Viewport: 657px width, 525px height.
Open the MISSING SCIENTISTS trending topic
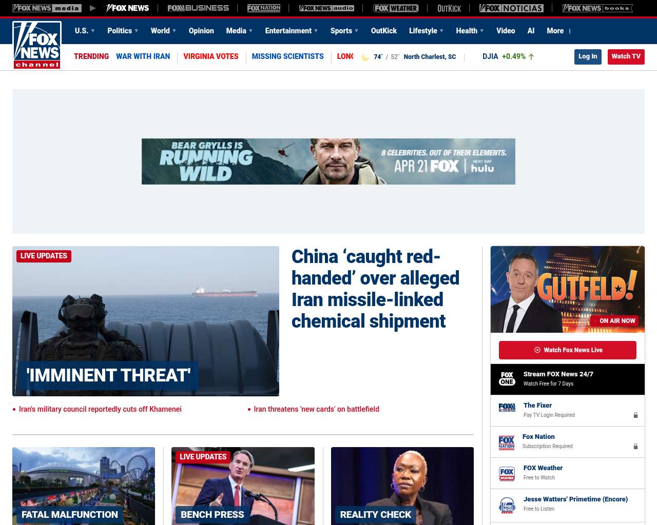pos(288,56)
